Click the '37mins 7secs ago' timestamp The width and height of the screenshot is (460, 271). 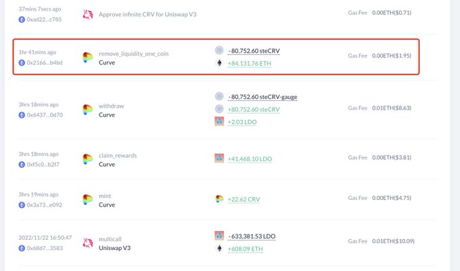coord(40,9)
